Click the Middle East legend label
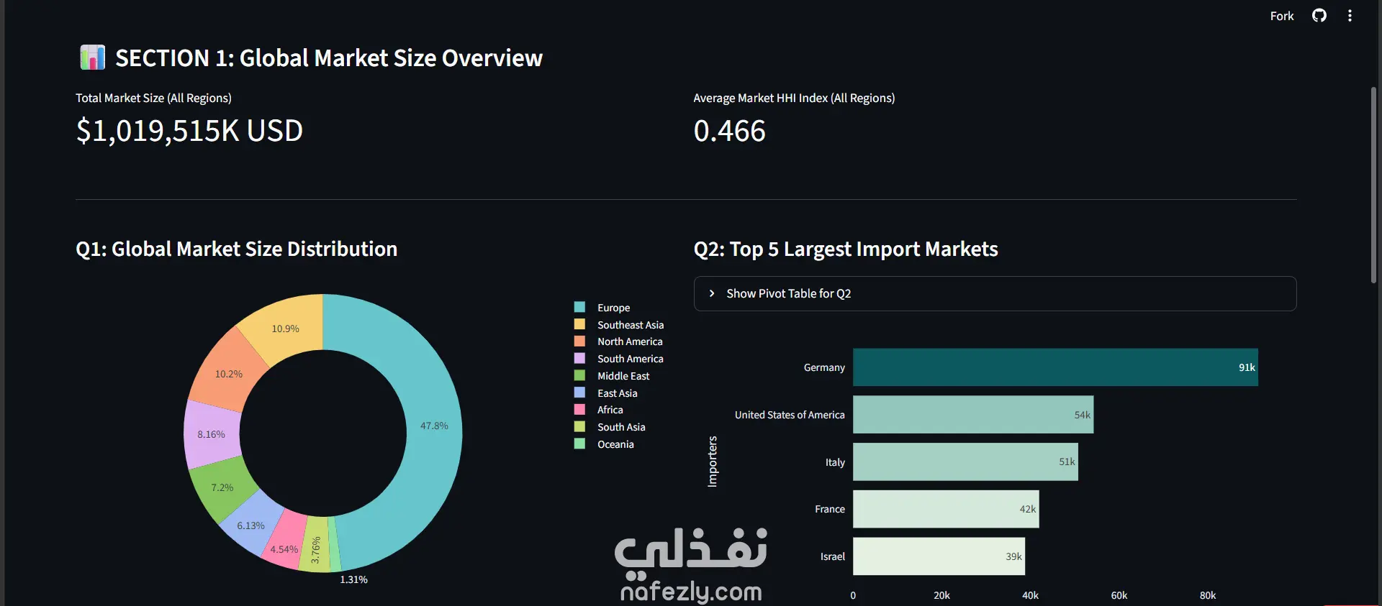The height and width of the screenshot is (606, 1382). [623, 376]
